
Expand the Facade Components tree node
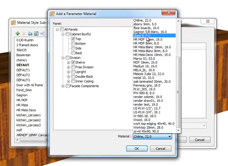pyautogui.click(x=63, y=86)
